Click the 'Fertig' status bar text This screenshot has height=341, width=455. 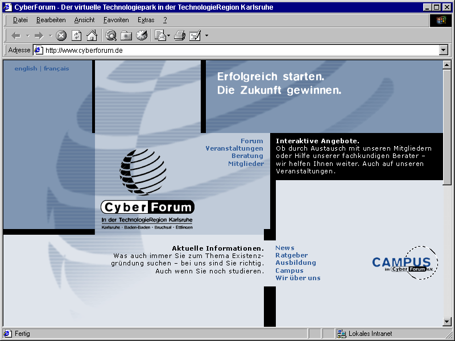click(22, 334)
